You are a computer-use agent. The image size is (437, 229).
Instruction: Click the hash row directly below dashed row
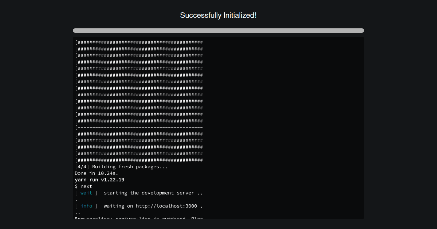[x=139, y=134]
